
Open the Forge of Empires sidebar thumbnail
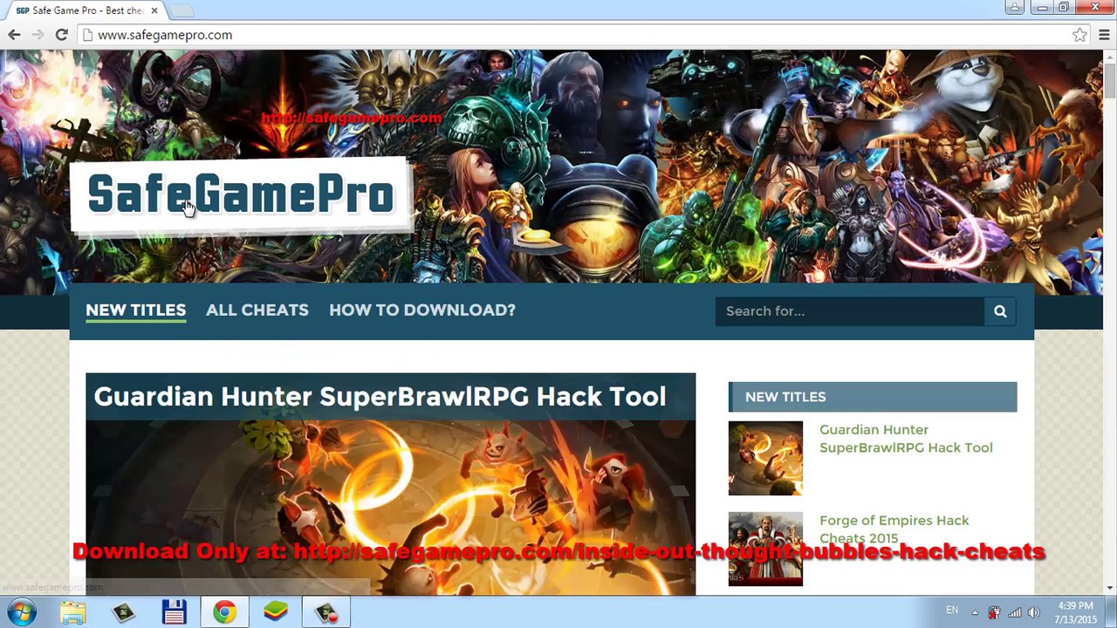[x=765, y=549]
